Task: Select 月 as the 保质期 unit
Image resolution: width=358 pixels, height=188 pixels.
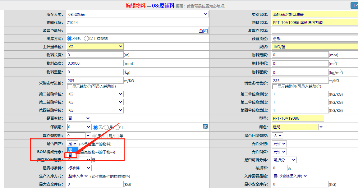Action: (106, 127)
